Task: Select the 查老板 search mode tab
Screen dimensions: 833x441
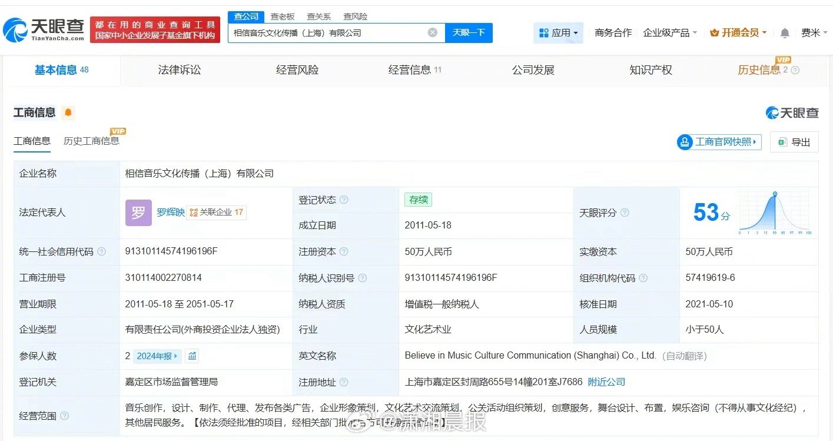Action: (283, 16)
